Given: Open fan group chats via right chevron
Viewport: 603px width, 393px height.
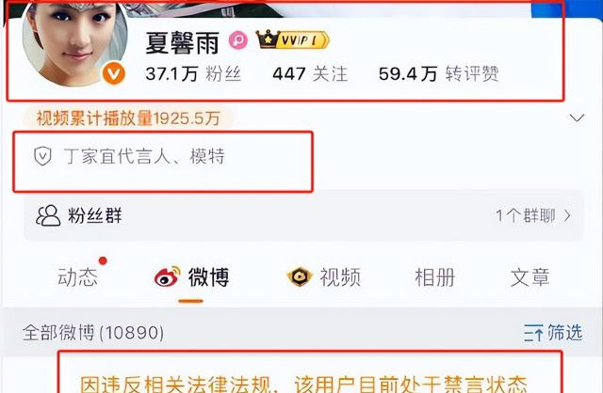Looking at the screenshot, I should coord(567,215).
